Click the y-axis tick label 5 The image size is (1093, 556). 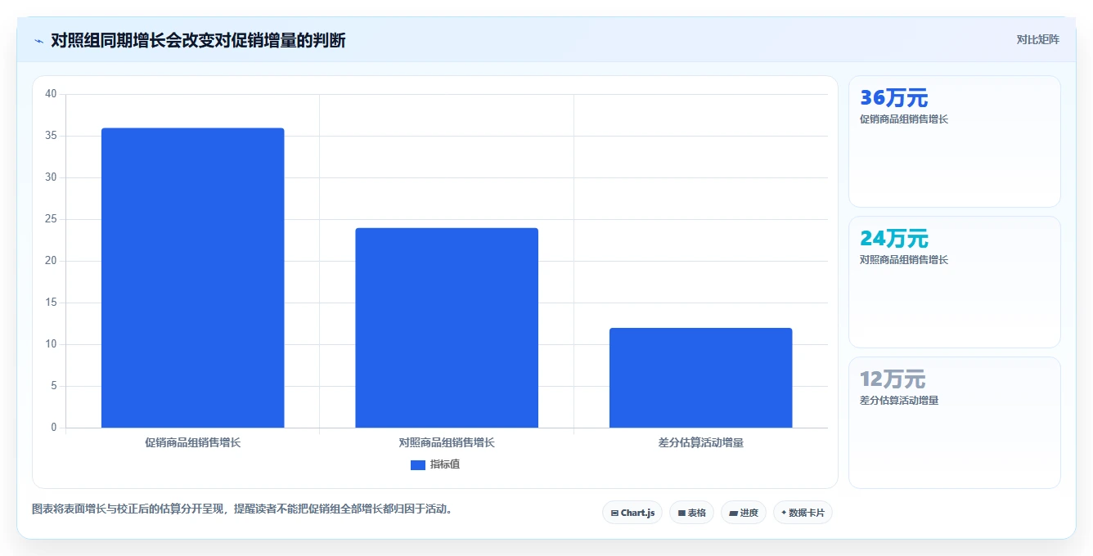(54, 386)
